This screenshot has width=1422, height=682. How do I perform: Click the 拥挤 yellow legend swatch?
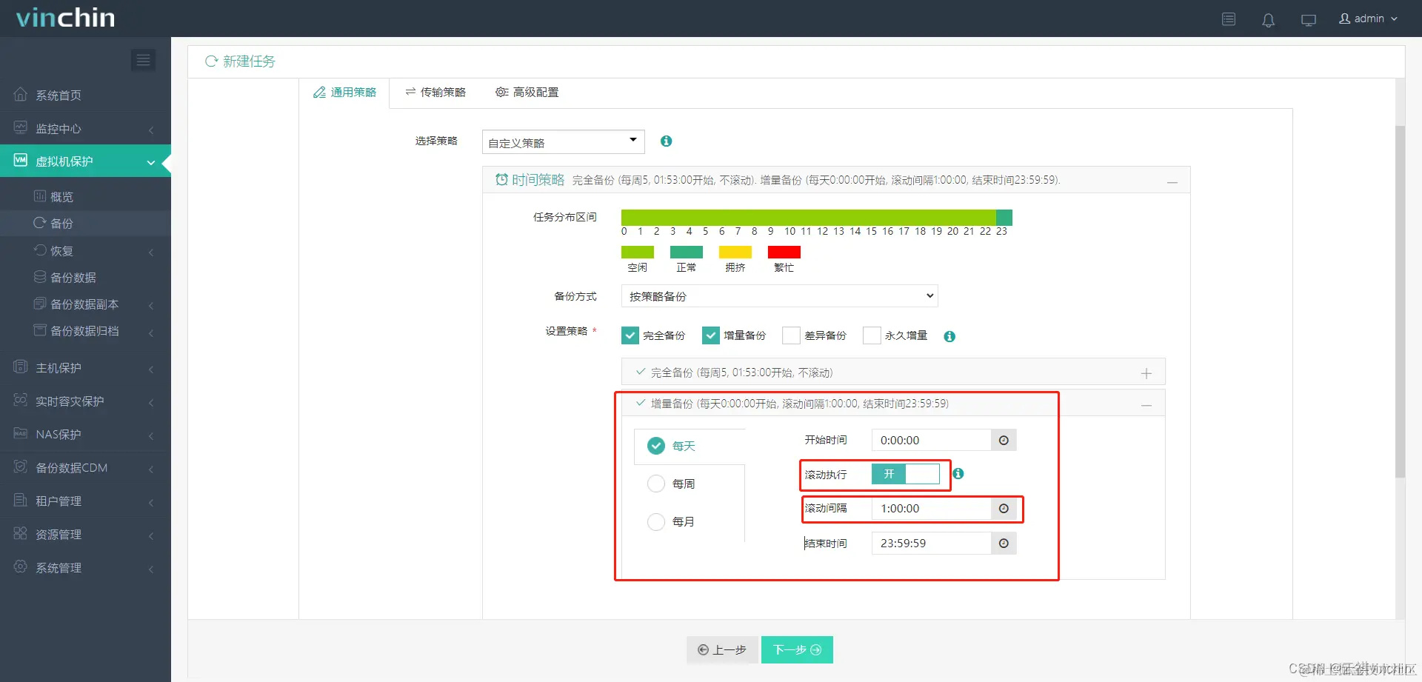735,252
